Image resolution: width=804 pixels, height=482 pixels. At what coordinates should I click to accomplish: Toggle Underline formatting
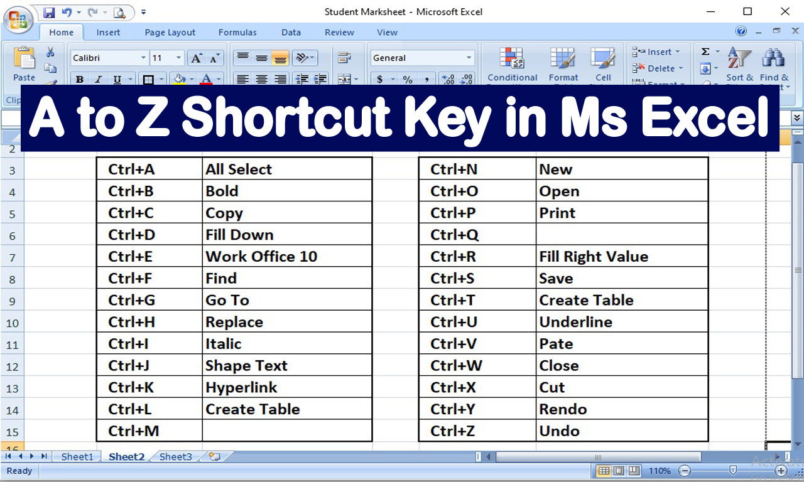tap(117, 79)
